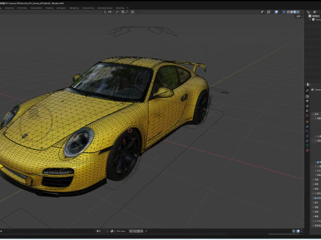Open the Tool properties tab
The image size is (321, 240).
307,91
